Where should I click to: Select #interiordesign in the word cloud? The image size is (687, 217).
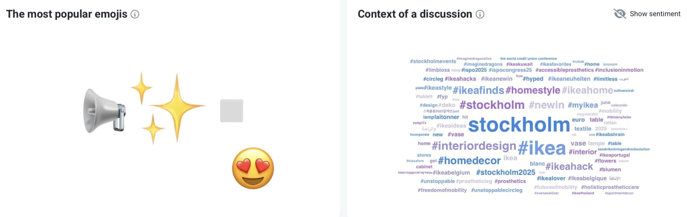click(x=474, y=146)
